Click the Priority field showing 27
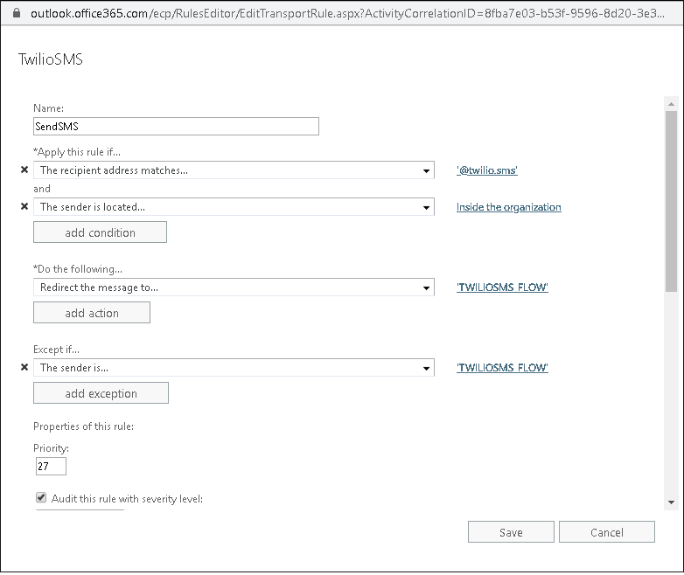684x575 pixels. click(x=51, y=466)
